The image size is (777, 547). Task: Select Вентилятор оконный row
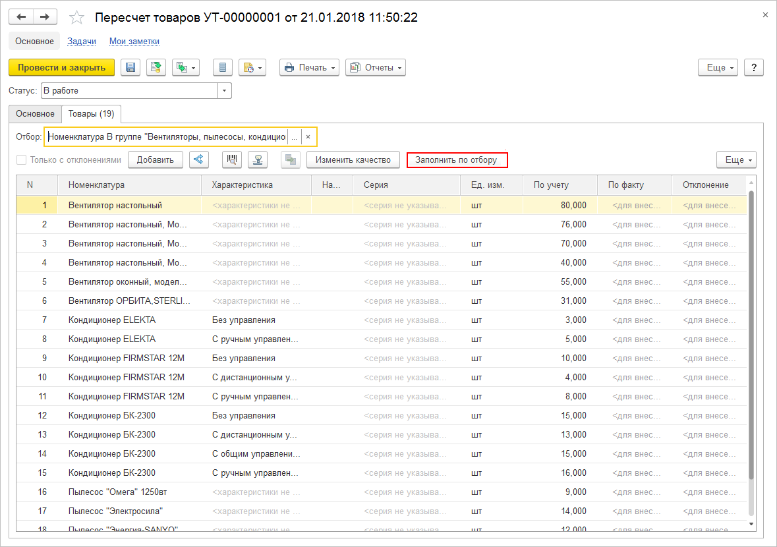click(381, 281)
